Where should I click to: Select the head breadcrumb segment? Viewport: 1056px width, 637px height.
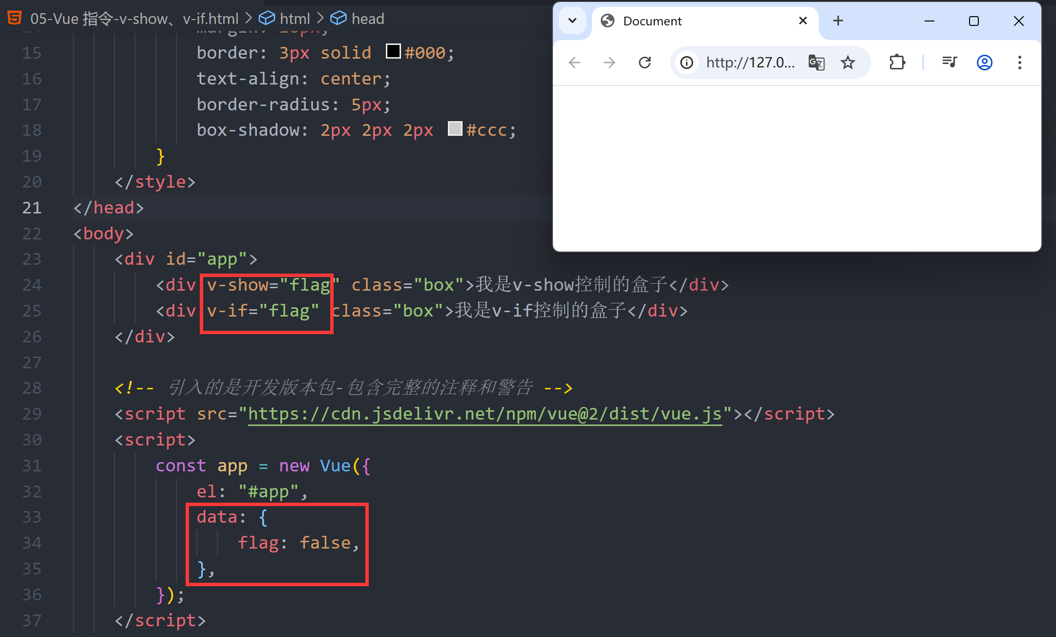(368, 19)
